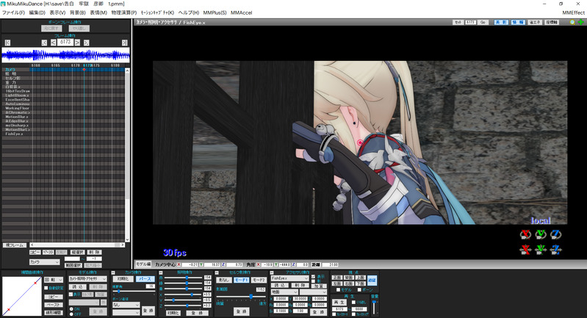Click the green Y move axis icon
This screenshot has width=587, height=318.
tap(541, 249)
